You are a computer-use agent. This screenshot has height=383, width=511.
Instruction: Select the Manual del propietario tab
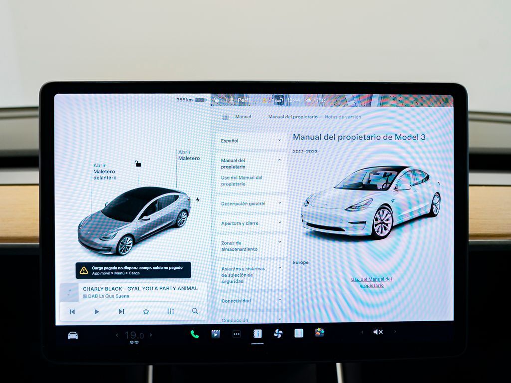pyautogui.click(x=292, y=117)
